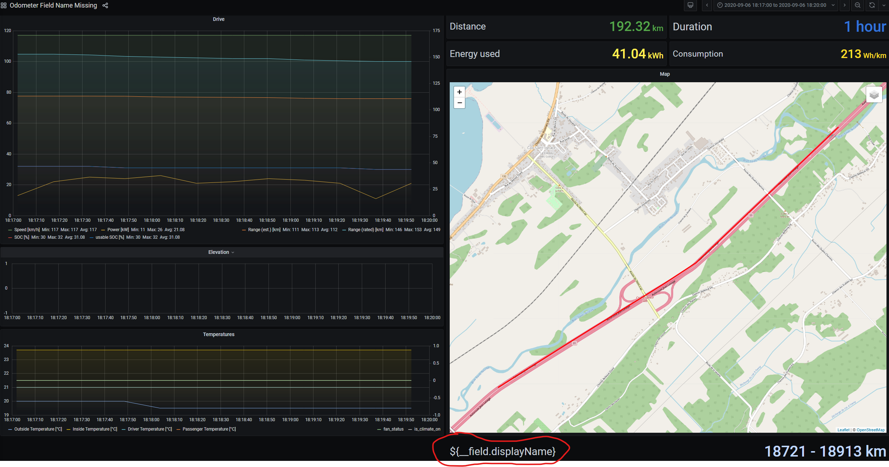This screenshot has width=889, height=467.
Task: Open the Drive panel title menu
Action: 219,19
